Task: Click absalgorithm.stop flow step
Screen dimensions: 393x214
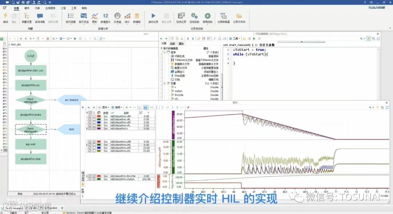Action: (x=31, y=159)
